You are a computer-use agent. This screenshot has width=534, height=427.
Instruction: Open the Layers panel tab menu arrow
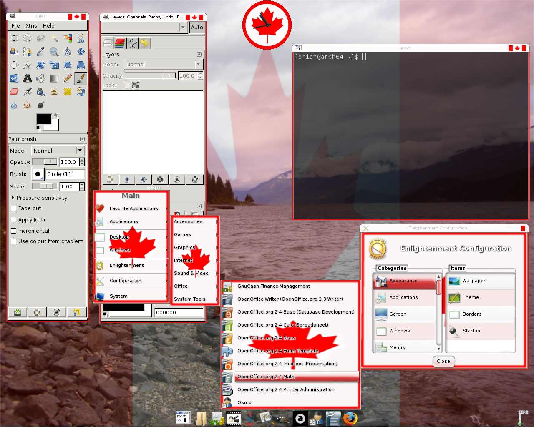coord(199,54)
